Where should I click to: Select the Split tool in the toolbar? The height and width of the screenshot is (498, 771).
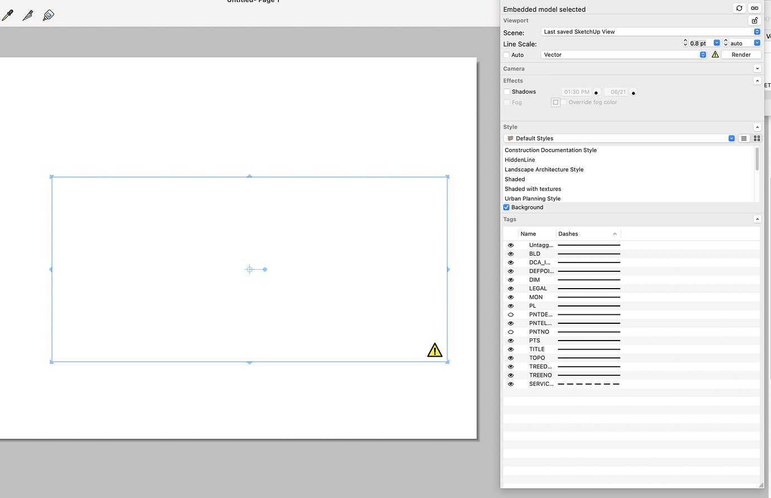(28, 15)
